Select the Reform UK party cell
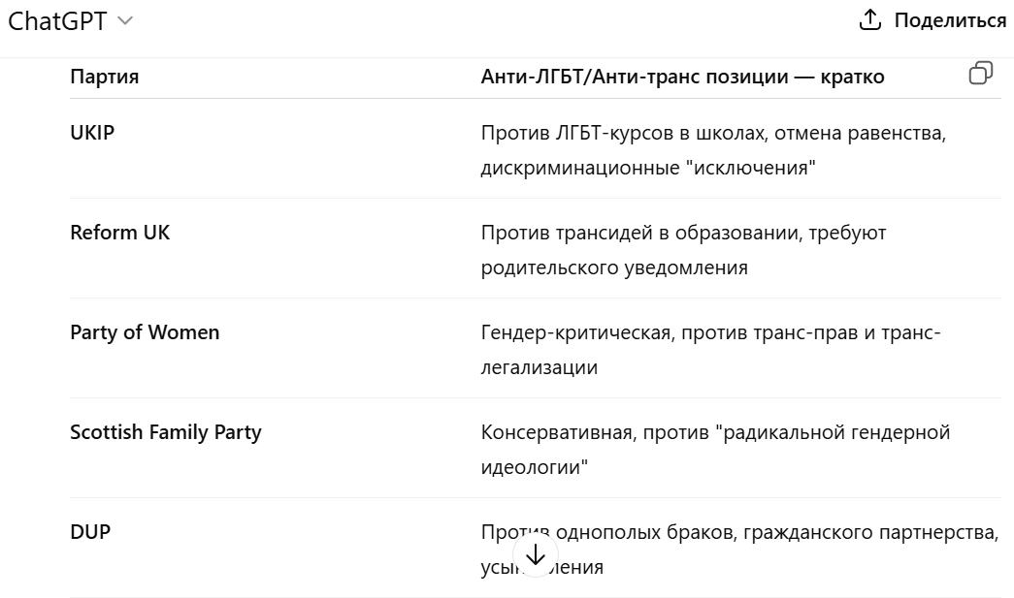The height and width of the screenshot is (598, 1014). pos(119,232)
